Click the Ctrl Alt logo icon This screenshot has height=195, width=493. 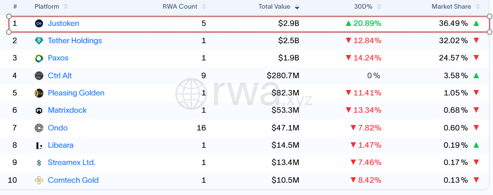click(x=39, y=75)
